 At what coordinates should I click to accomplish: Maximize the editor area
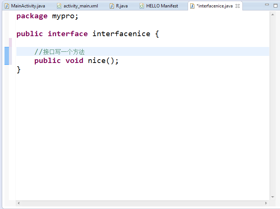(276, 6)
